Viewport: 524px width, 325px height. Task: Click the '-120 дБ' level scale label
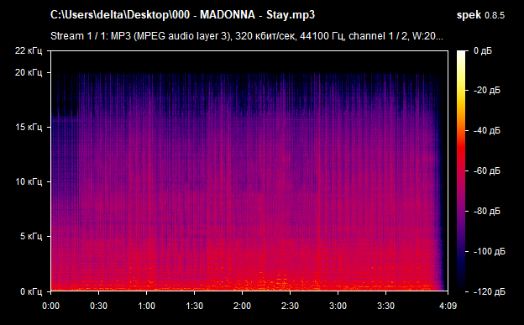coord(490,291)
